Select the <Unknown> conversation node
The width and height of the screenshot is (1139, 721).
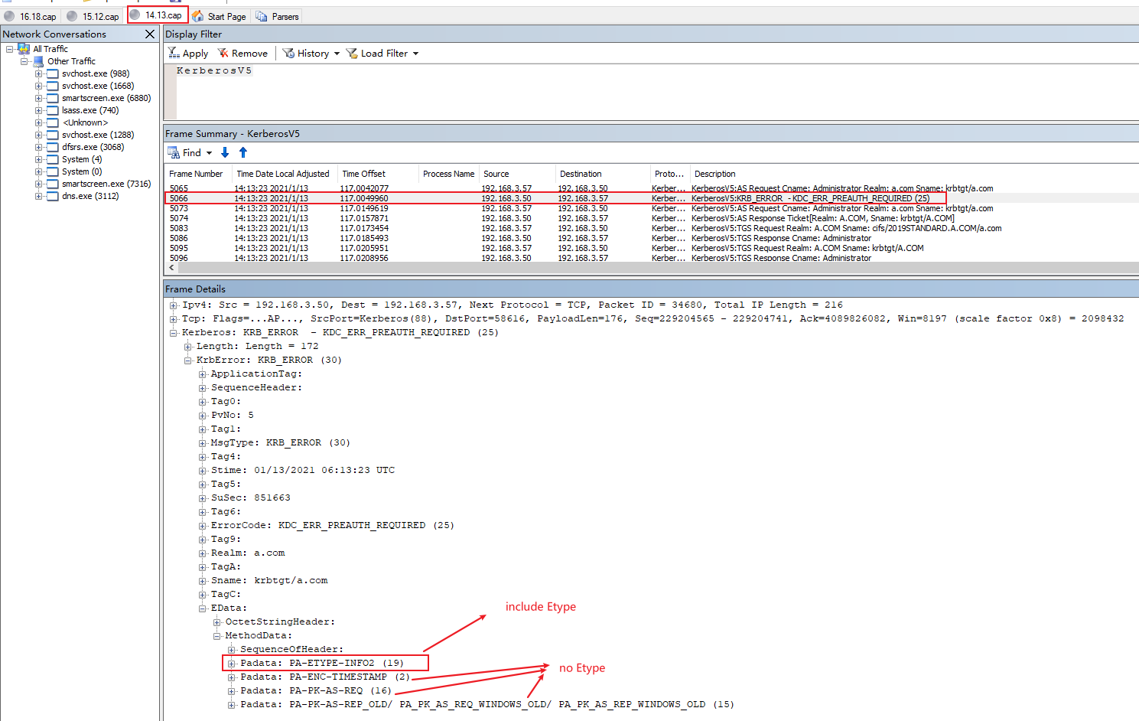[x=85, y=122]
